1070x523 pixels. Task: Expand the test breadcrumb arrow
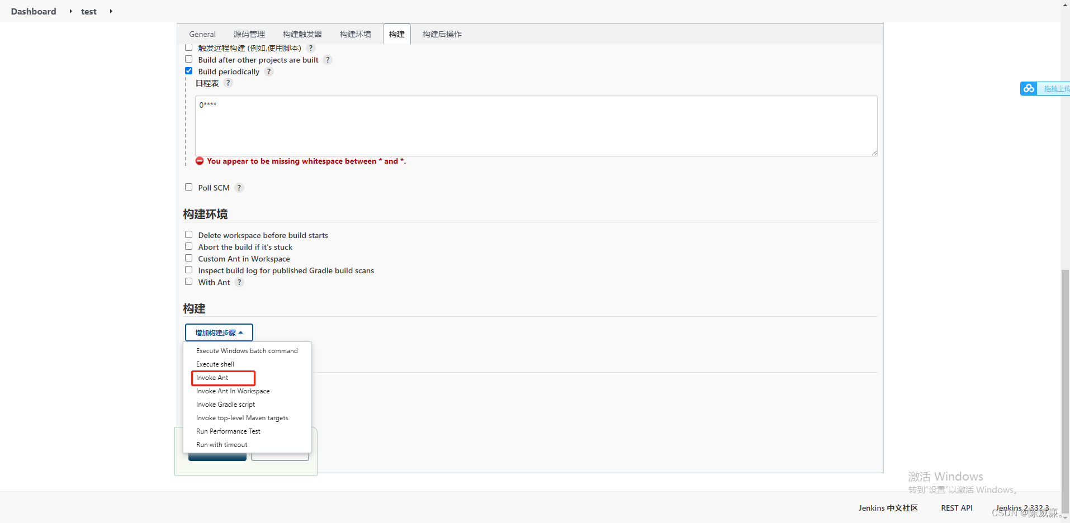111,11
